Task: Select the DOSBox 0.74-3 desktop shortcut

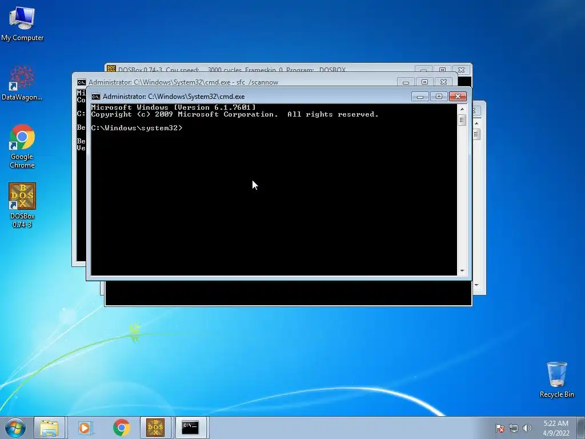Action: 22,205
